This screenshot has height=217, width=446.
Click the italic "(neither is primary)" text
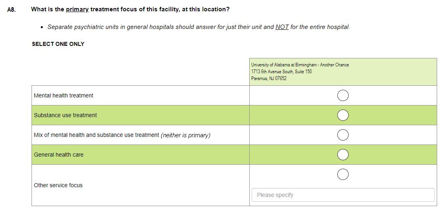pyautogui.click(x=185, y=135)
